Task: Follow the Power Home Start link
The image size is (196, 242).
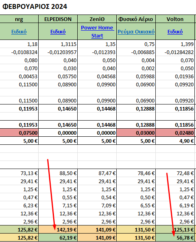Action: [x=97, y=31]
